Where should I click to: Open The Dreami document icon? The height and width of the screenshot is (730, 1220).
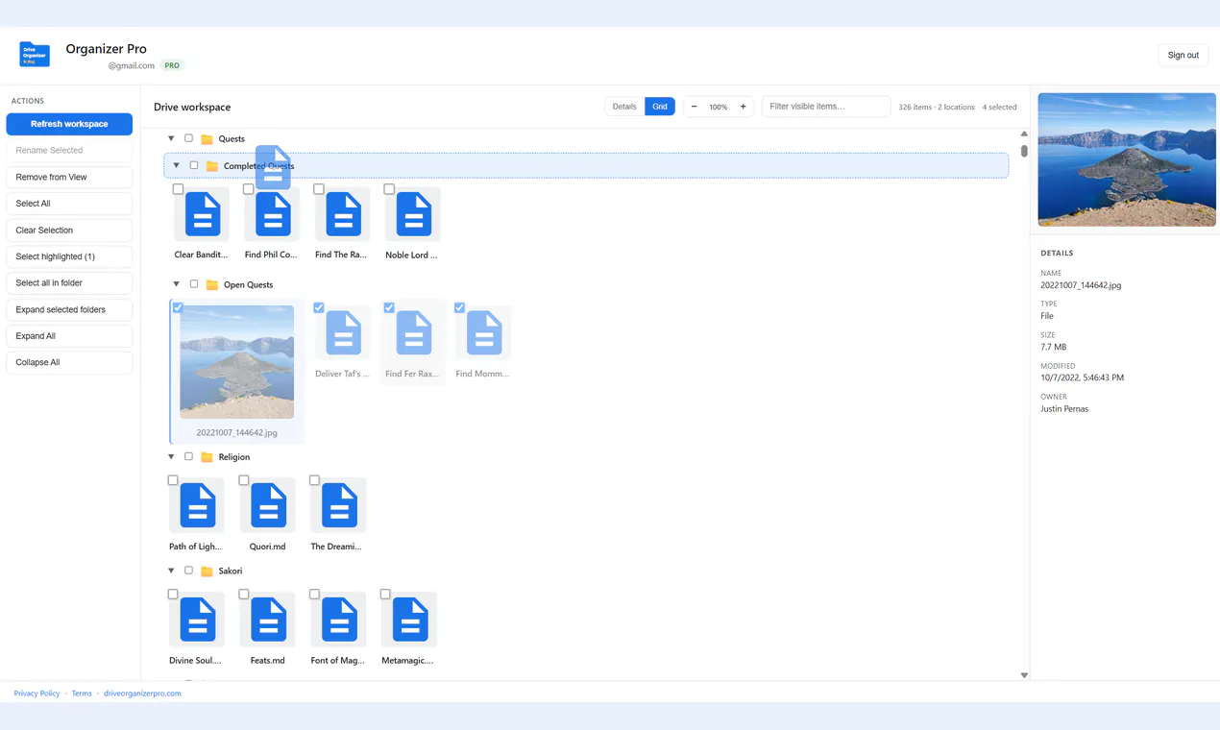pyautogui.click(x=339, y=505)
